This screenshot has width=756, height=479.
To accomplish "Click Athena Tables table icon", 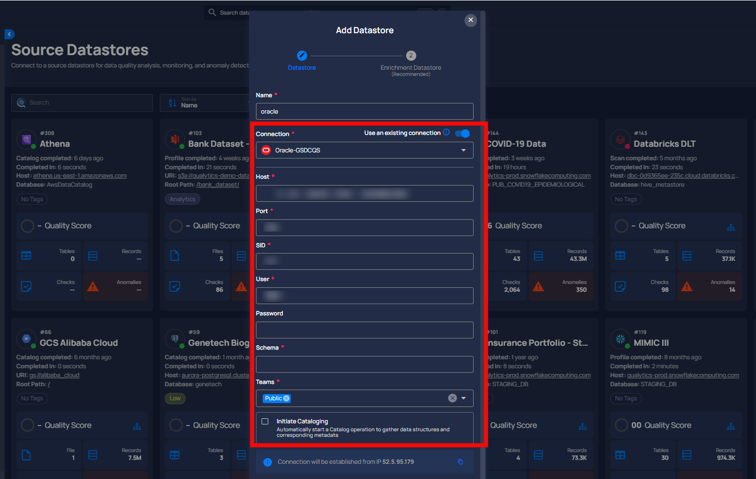I will click(x=26, y=255).
